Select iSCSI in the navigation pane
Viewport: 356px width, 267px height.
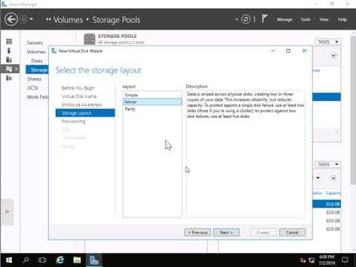33,88
